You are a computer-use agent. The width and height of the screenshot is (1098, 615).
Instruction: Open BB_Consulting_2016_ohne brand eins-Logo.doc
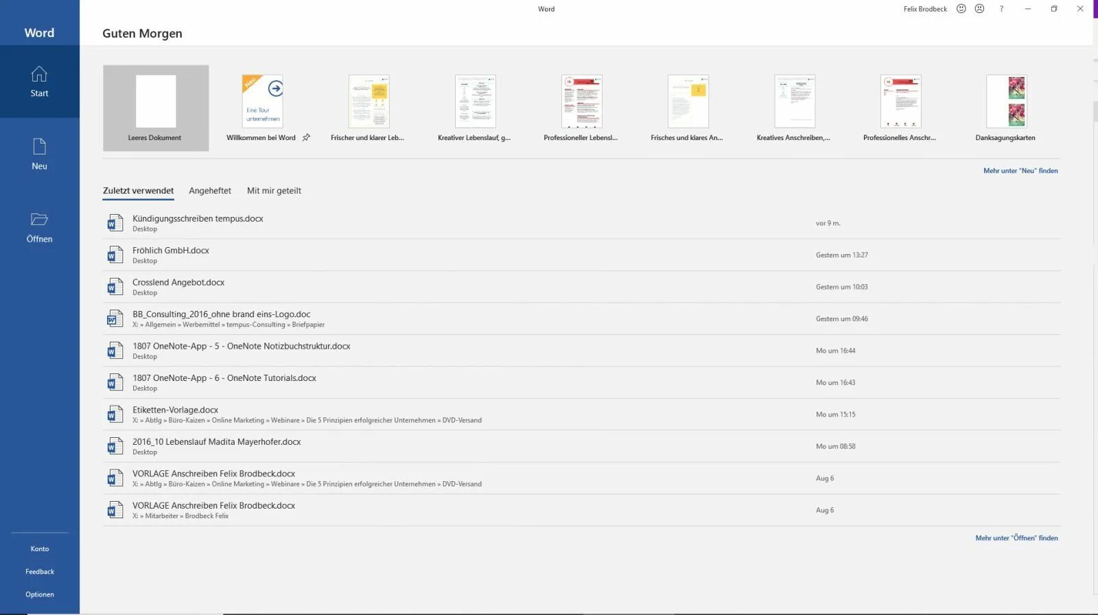tap(581, 318)
